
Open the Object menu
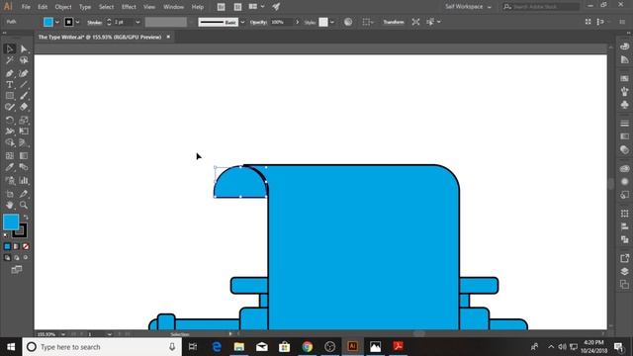pos(63,7)
